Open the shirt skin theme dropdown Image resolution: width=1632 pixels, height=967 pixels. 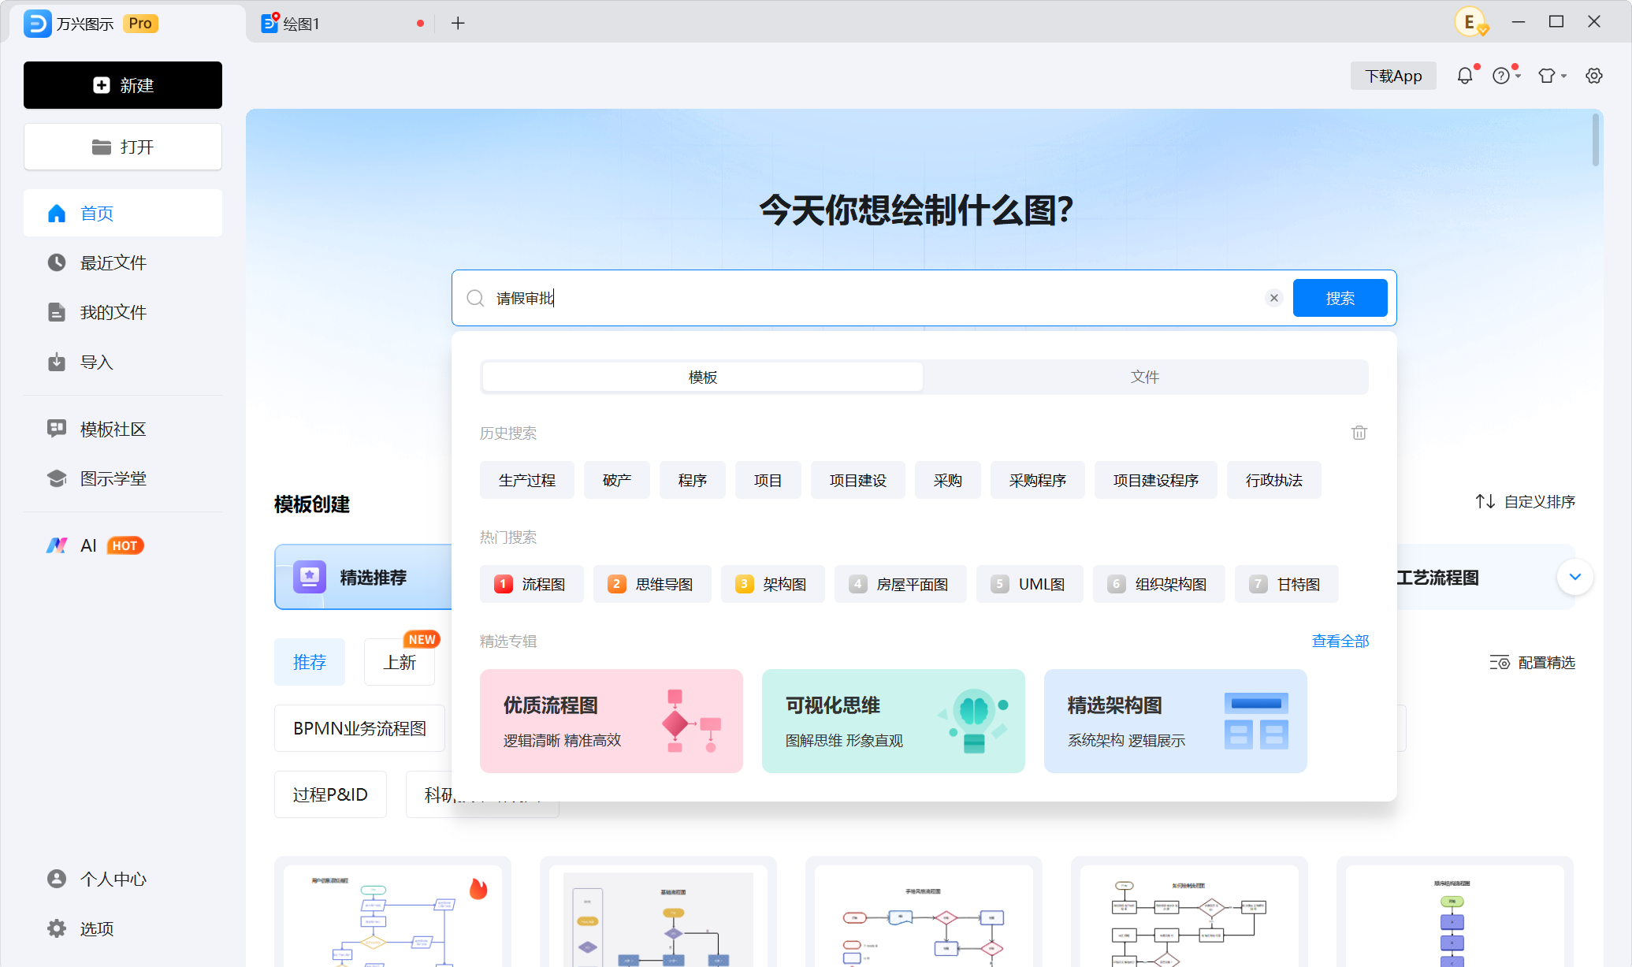tap(1552, 76)
